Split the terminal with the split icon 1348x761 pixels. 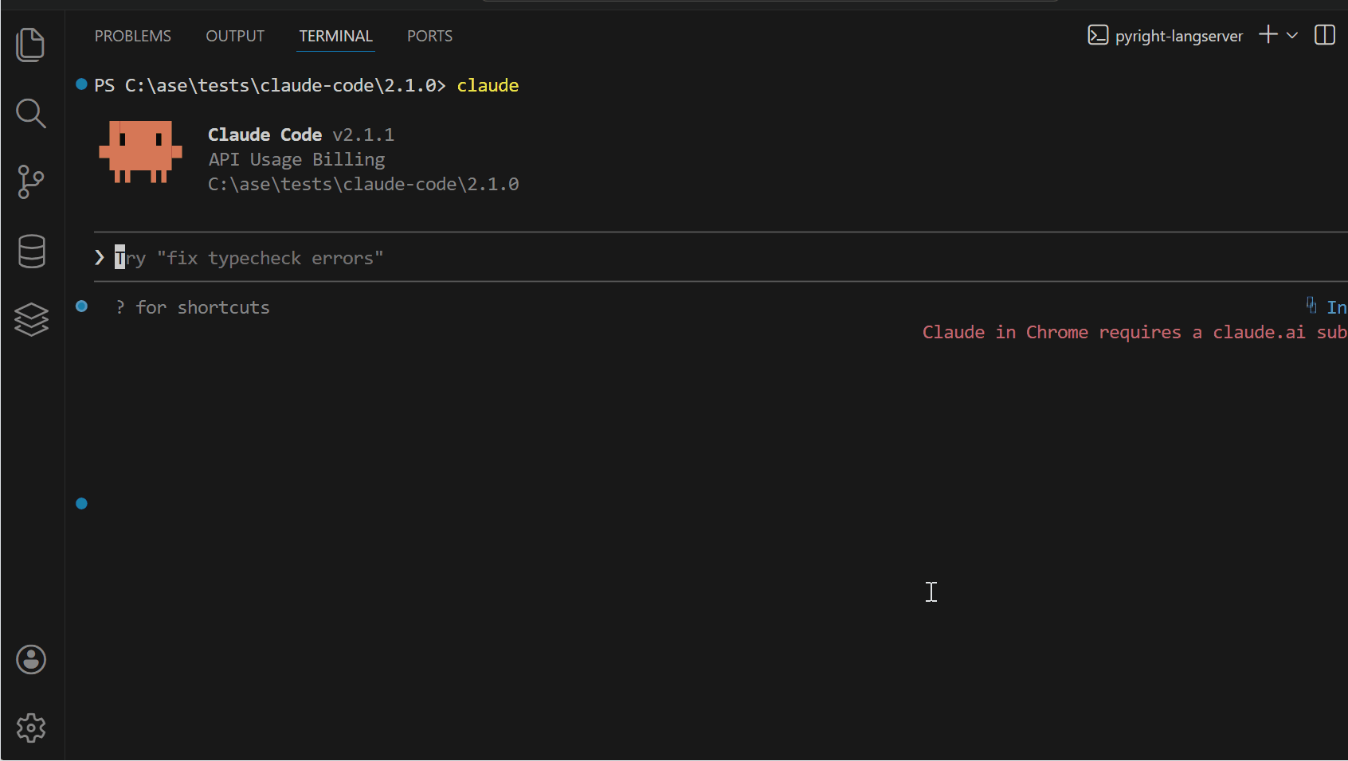pos(1325,35)
